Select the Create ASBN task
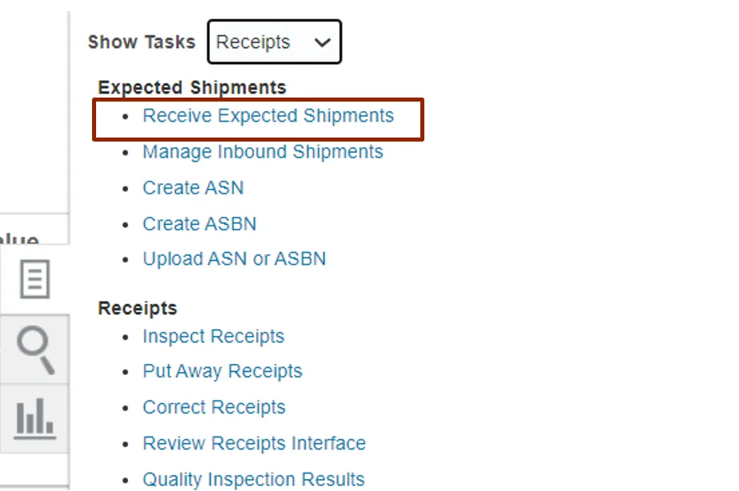Viewport: 739px width, 491px height. (199, 224)
